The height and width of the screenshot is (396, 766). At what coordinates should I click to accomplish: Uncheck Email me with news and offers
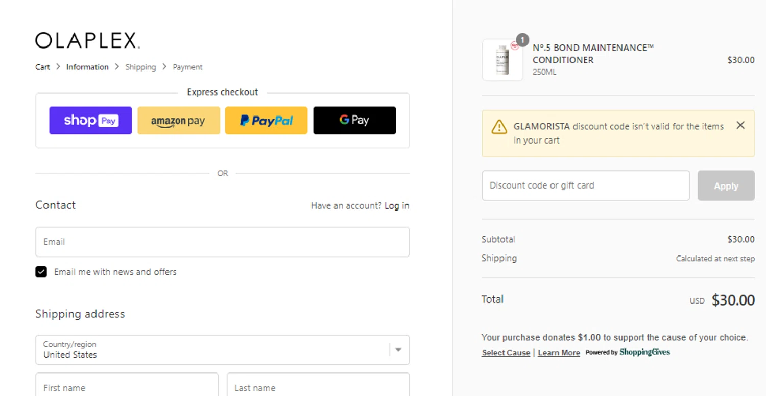41,272
